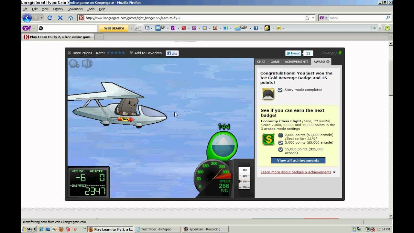414x233 pixels.
Task: Launch Internet Explorer from quick launch
Action: click(41, 229)
